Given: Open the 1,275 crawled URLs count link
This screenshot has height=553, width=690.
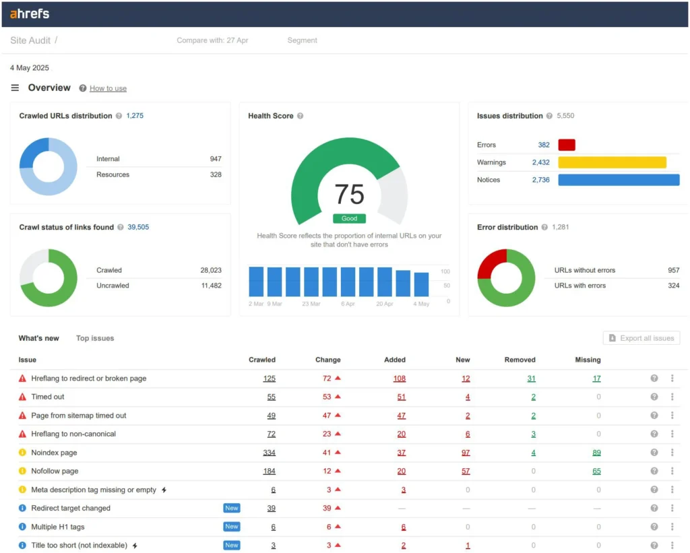Looking at the screenshot, I should (x=135, y=116).
